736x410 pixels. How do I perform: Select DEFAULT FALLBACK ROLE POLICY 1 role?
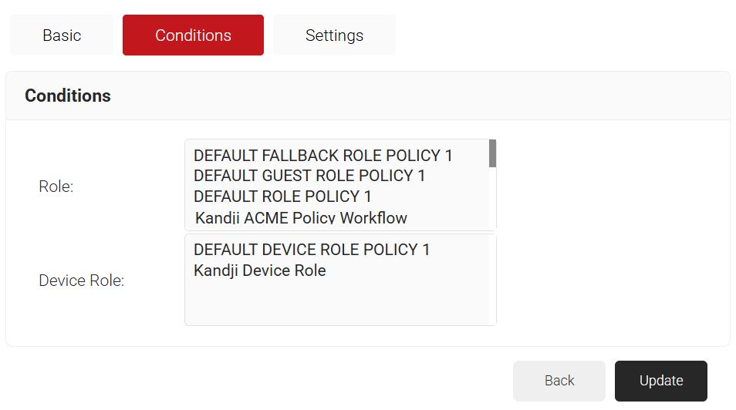(x=323, y=155)
